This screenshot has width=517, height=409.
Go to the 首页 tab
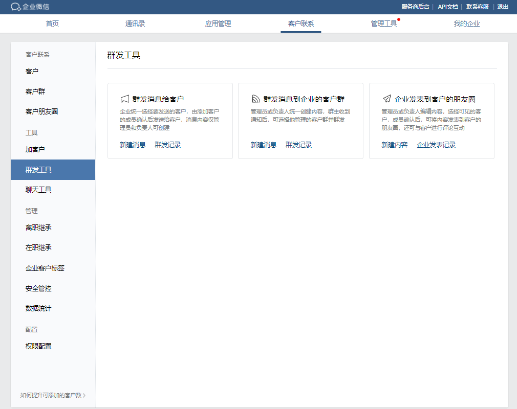52,24
